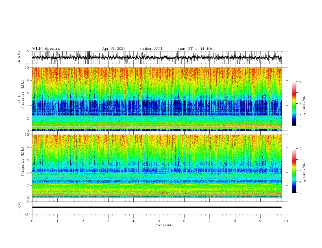Click the ch.3 flat waveform trace
This screenshot has height=248, width=322.
click(157, 207)
